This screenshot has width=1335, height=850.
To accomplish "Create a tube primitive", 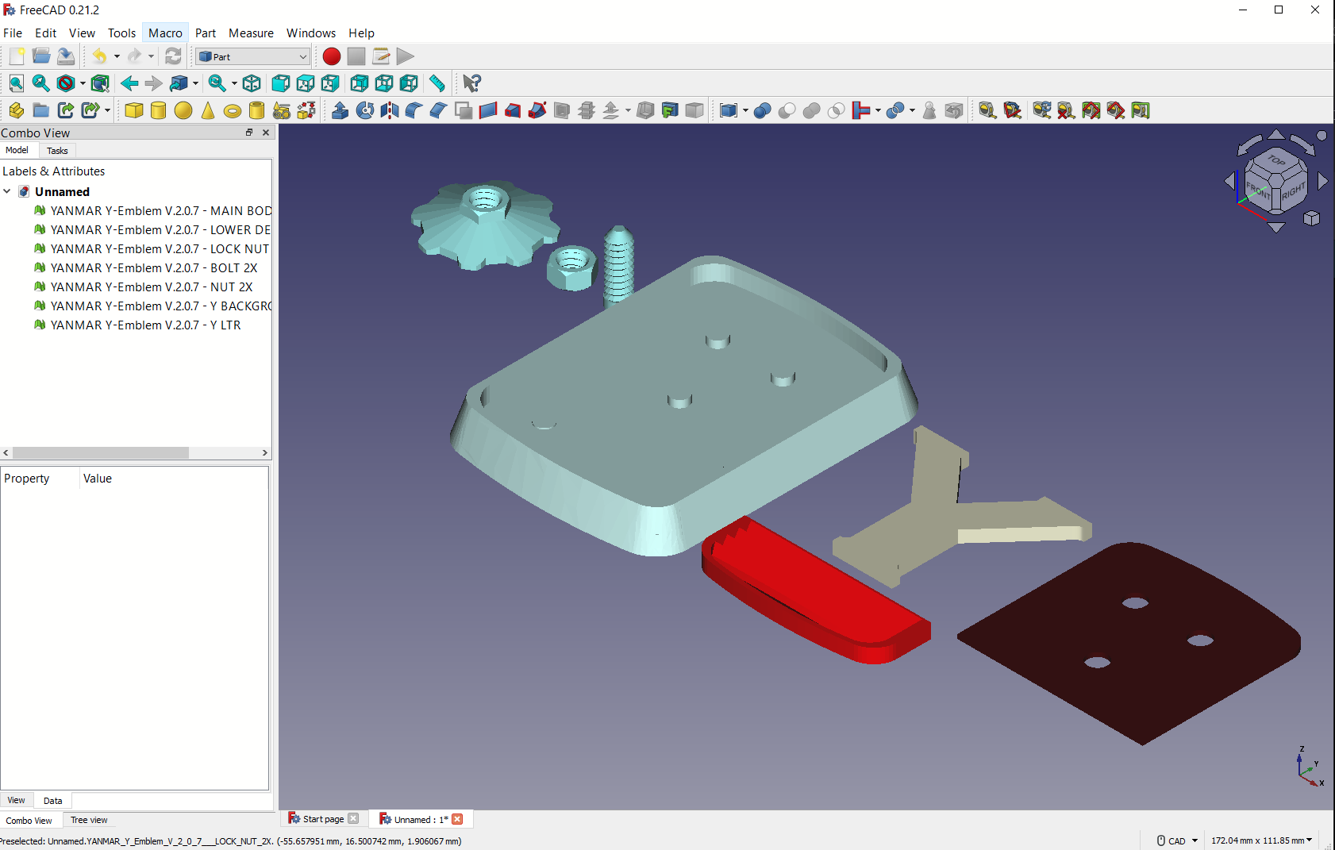I will pos(257,110).
